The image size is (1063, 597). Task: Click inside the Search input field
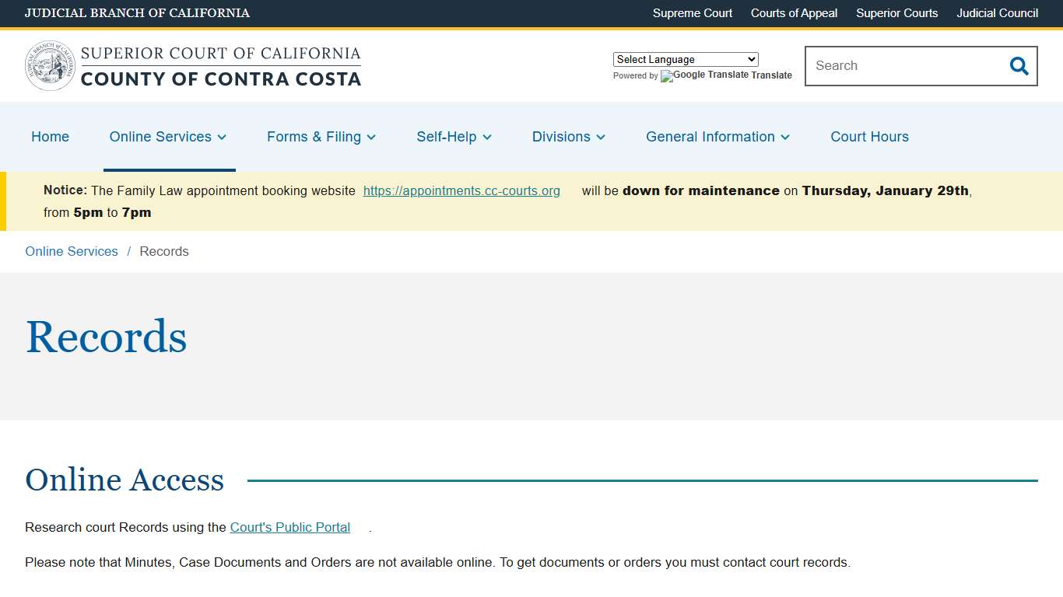(895, 66)
